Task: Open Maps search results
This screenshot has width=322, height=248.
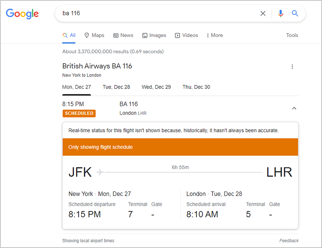Action: click(x=94, y=35)
